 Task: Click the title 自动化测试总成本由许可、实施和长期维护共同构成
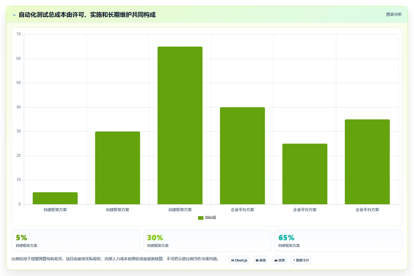coord(87,15)
